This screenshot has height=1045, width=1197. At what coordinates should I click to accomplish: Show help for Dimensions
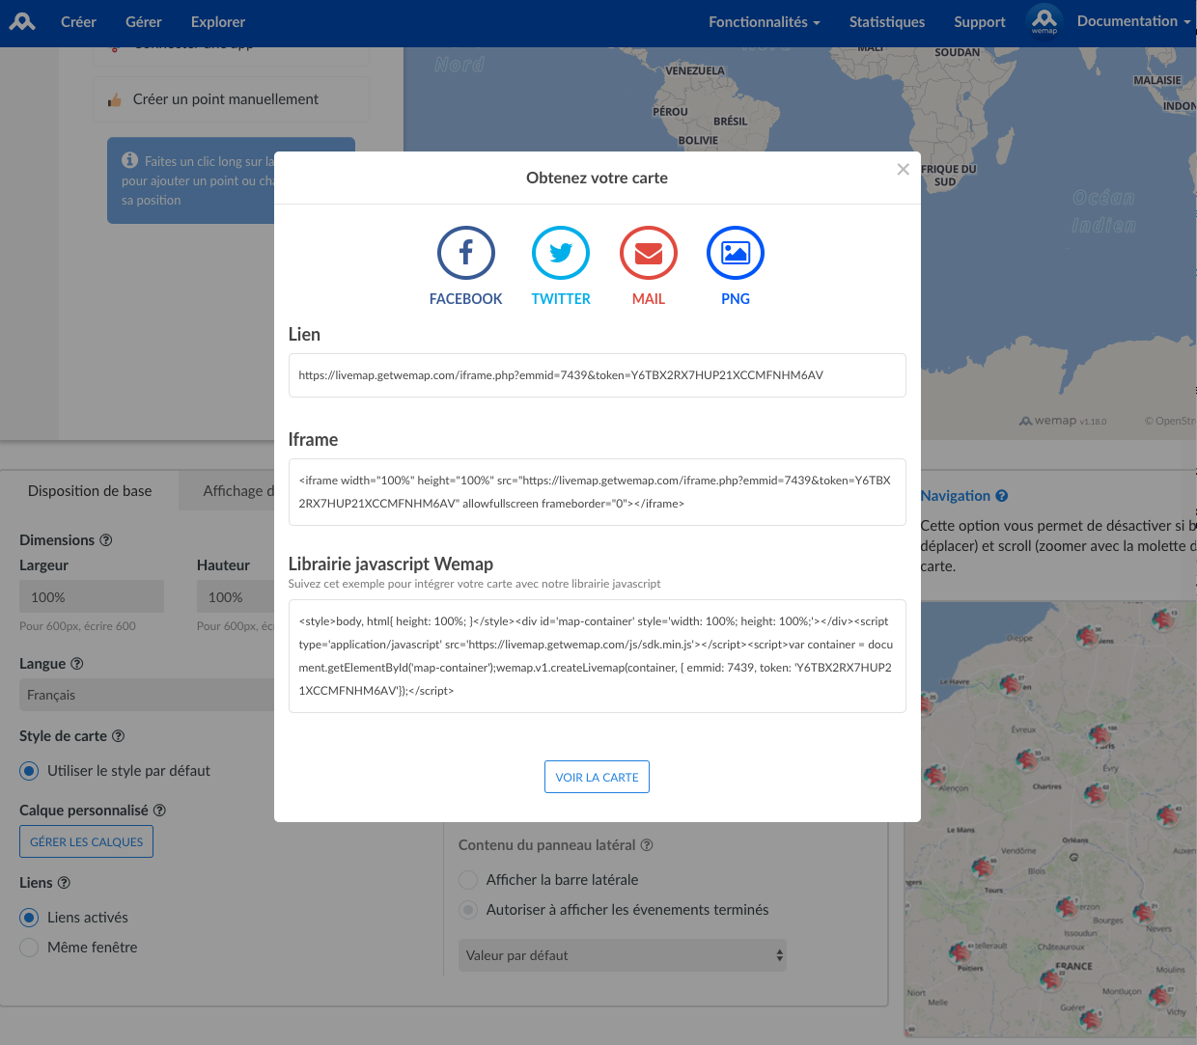click(x=106, y=540)
